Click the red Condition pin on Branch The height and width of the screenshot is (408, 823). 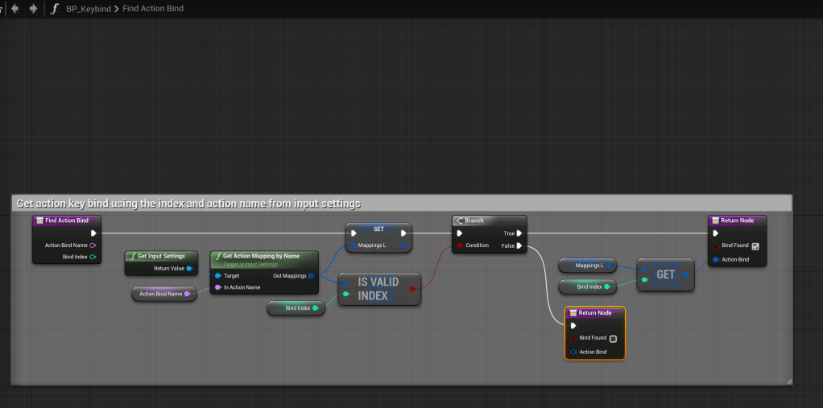coord(460,245)
